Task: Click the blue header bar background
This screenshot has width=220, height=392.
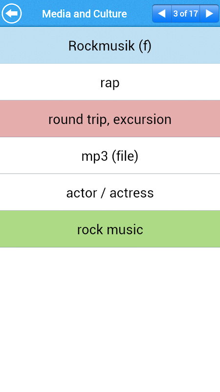Action: pos(140,14)
